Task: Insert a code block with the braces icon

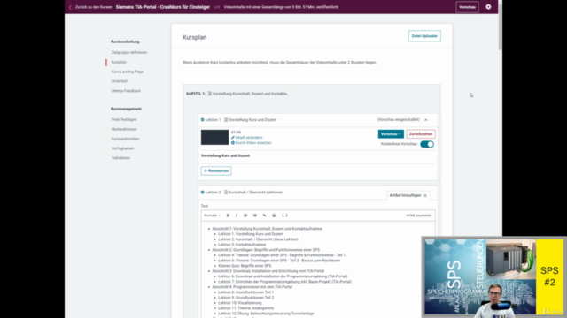Action: tap(285, 216)
